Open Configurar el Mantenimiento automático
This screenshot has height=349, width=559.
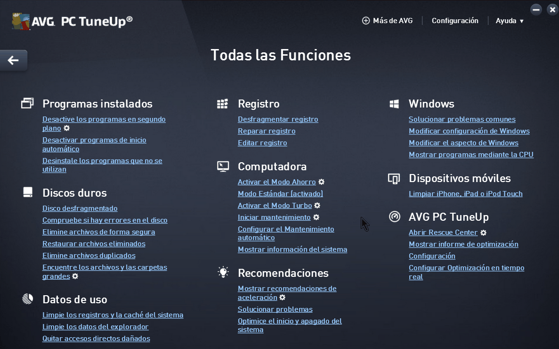click(286, 233)
